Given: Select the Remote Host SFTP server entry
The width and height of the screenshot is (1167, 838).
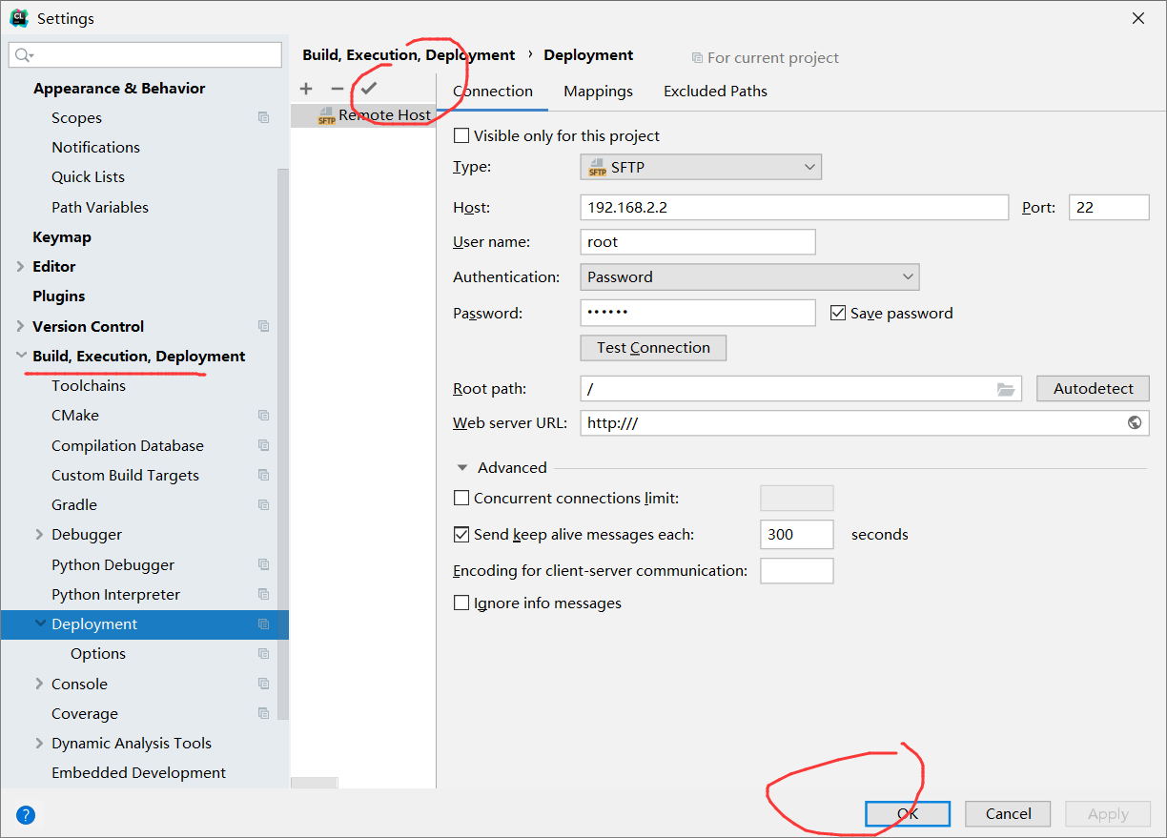Looking at the screenshot, I should pos(374,115).
